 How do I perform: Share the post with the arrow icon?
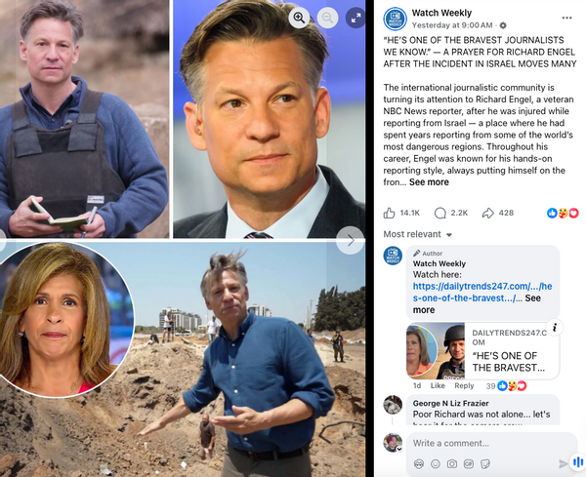click(x=488, y=213)
